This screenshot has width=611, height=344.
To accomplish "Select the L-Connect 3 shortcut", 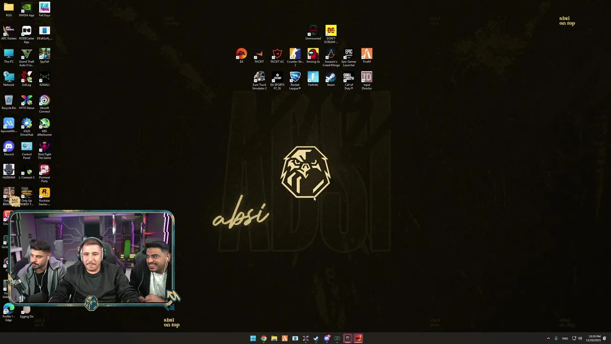I will pos(26,172).
